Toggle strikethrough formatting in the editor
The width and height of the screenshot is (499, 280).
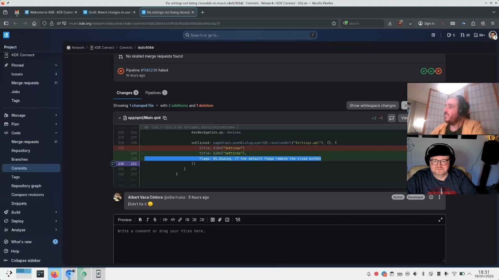[155, 220]
